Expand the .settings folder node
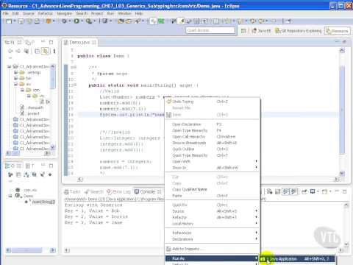 coord(15,72)
